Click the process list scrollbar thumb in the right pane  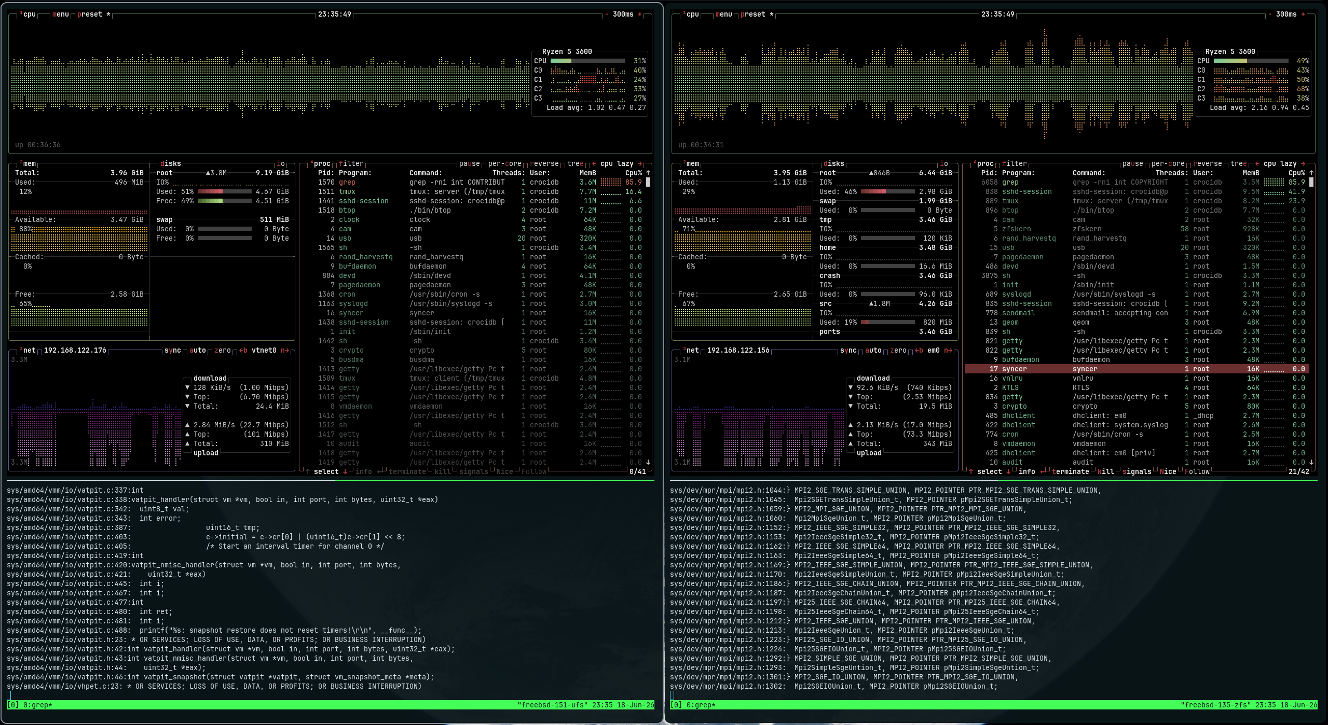click(1311, 183)
